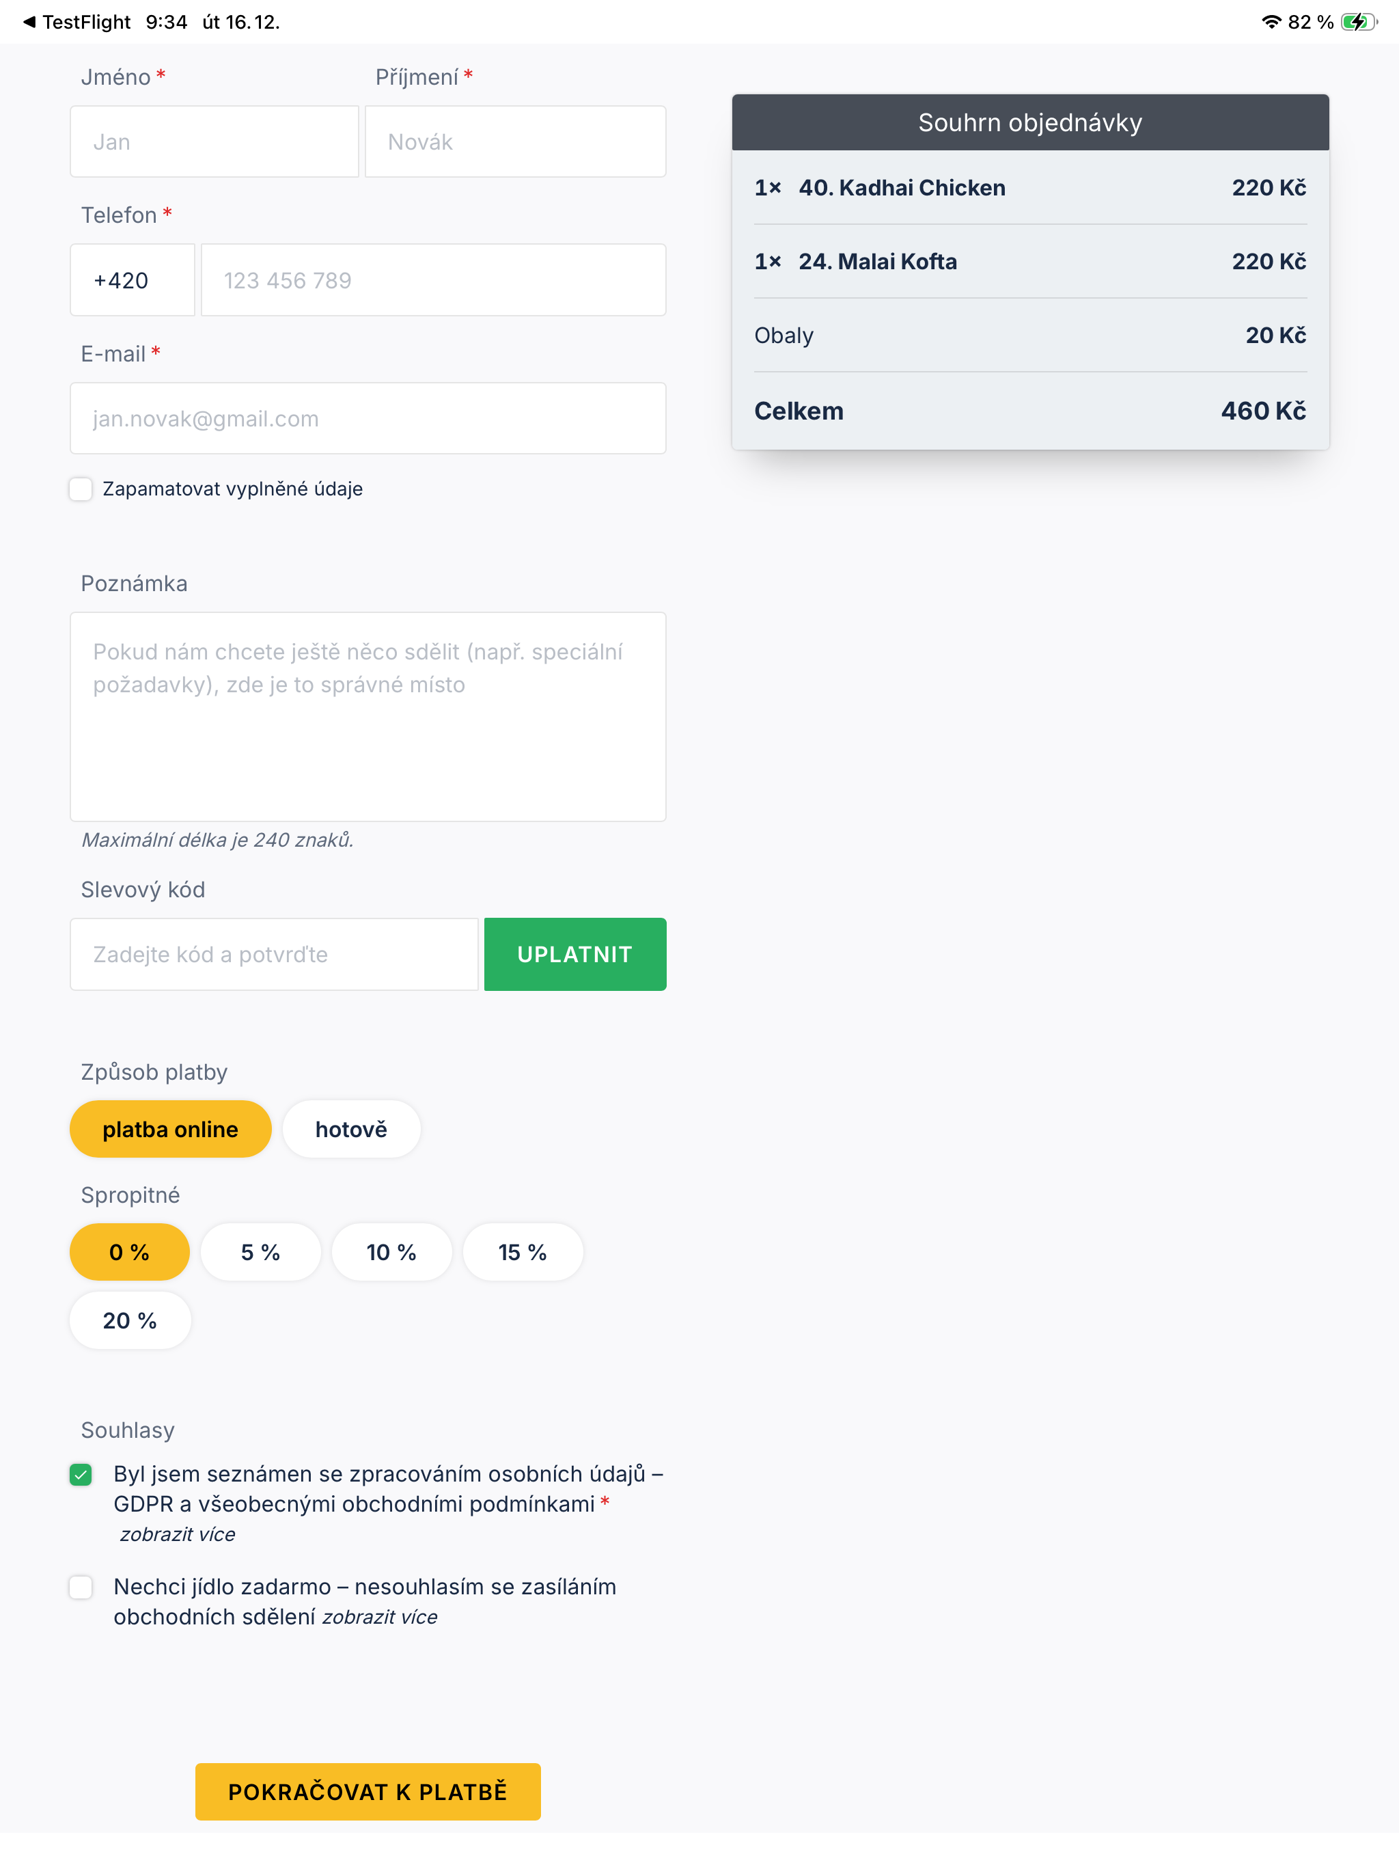The height and width of the screenshot is (1867, 1399).
Task: Tap the TestFlight back arrow
Action: 29,22
